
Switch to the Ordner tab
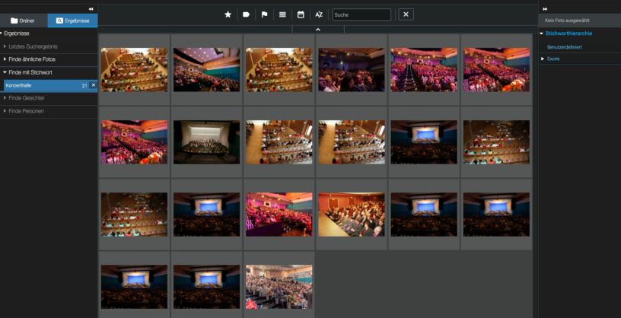[24, 21]
